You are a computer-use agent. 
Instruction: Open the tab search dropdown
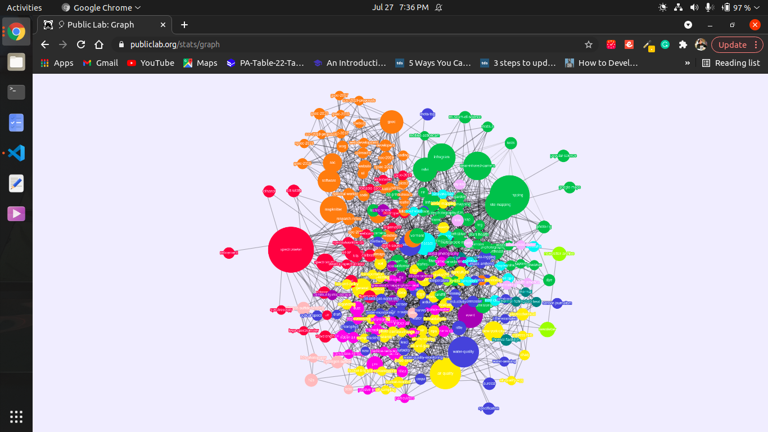pos(688,25)
